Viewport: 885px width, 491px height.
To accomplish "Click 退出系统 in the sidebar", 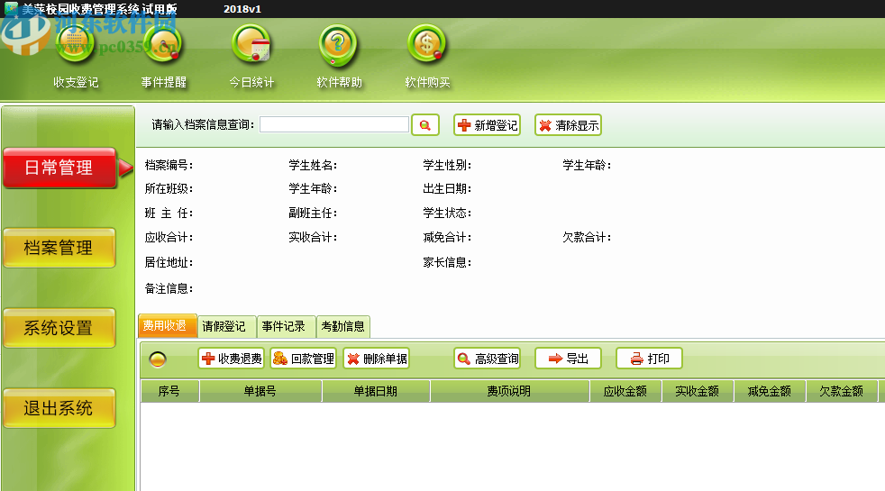I will pyautogui.click(x=59, y=408).
